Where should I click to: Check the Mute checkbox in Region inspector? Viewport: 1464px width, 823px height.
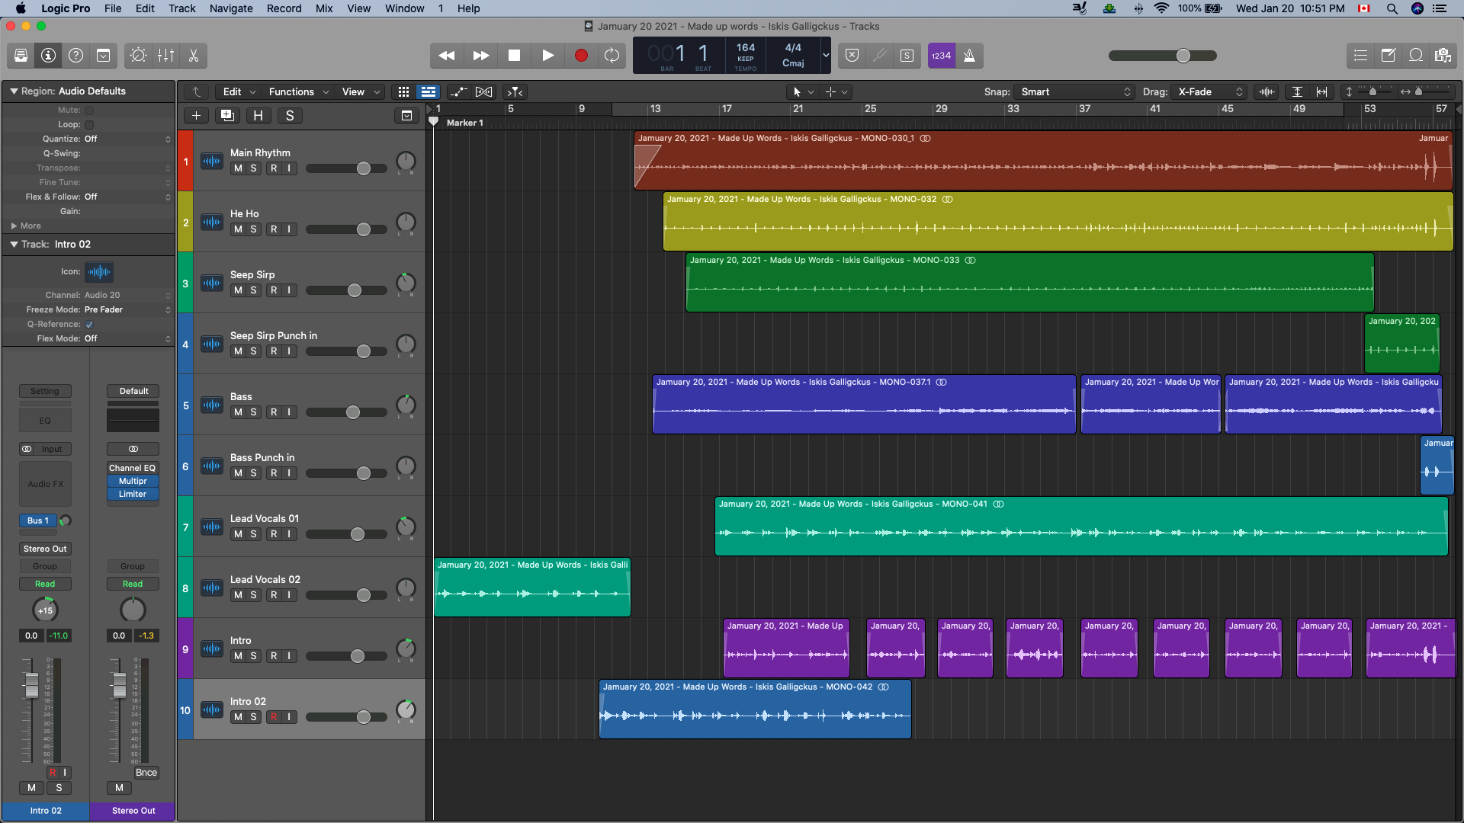[89, 110]
